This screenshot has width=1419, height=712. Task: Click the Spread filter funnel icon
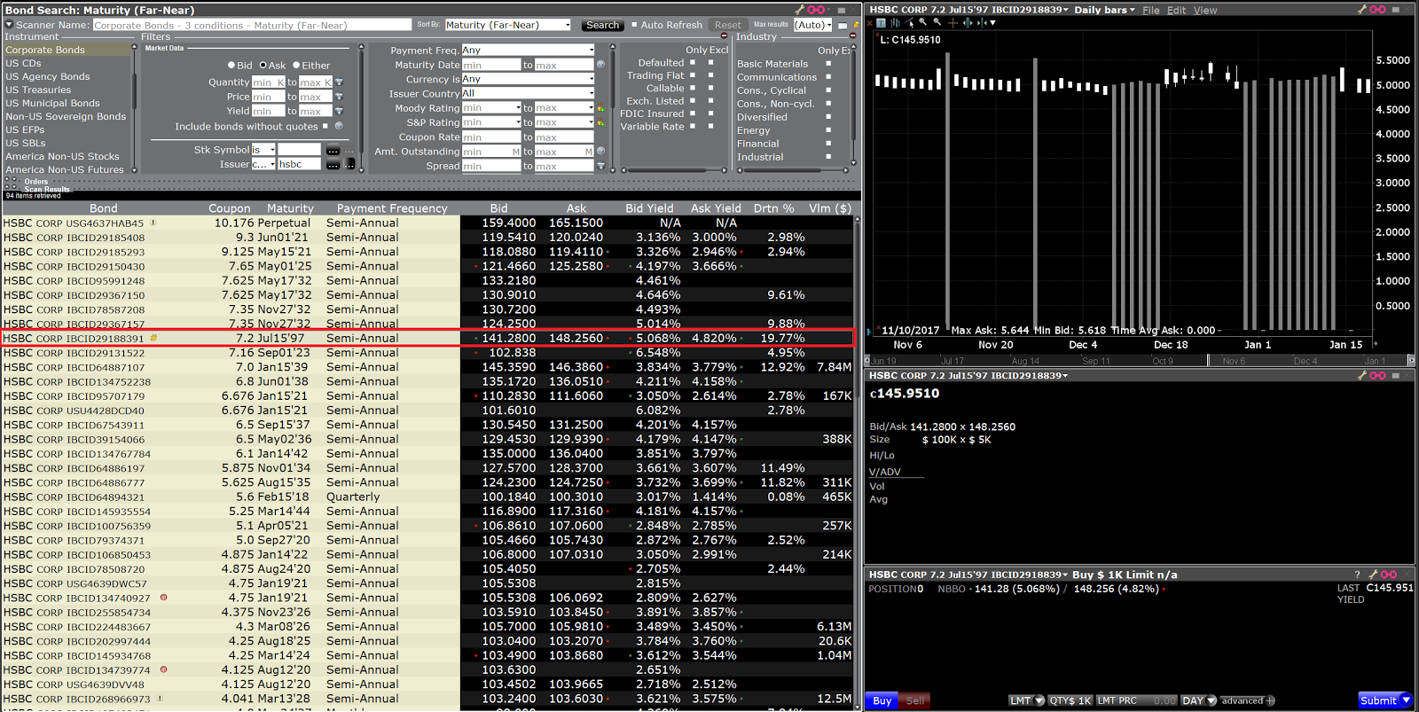click(x=600, y=166)
